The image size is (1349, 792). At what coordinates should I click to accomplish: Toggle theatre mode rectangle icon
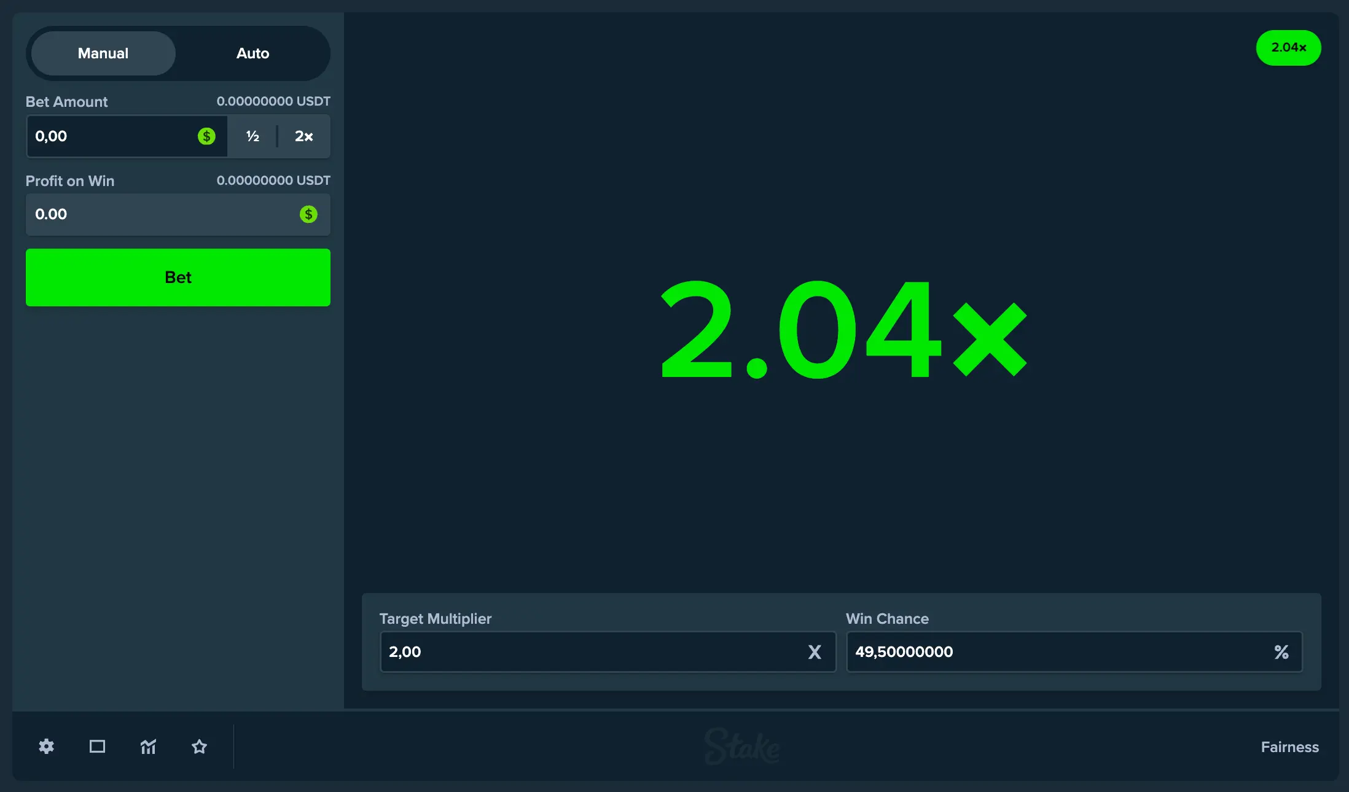tap(97, 747)
